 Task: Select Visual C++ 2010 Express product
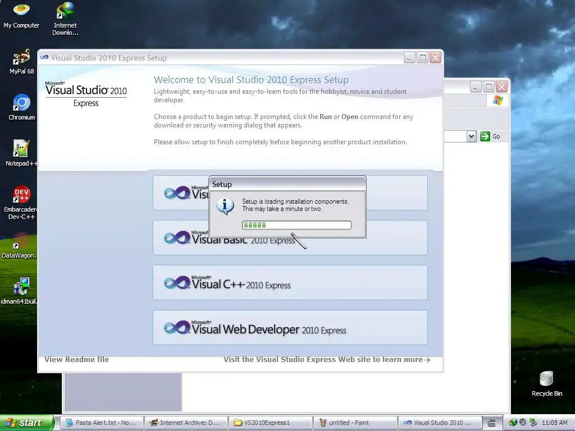(x=290, y=283)
